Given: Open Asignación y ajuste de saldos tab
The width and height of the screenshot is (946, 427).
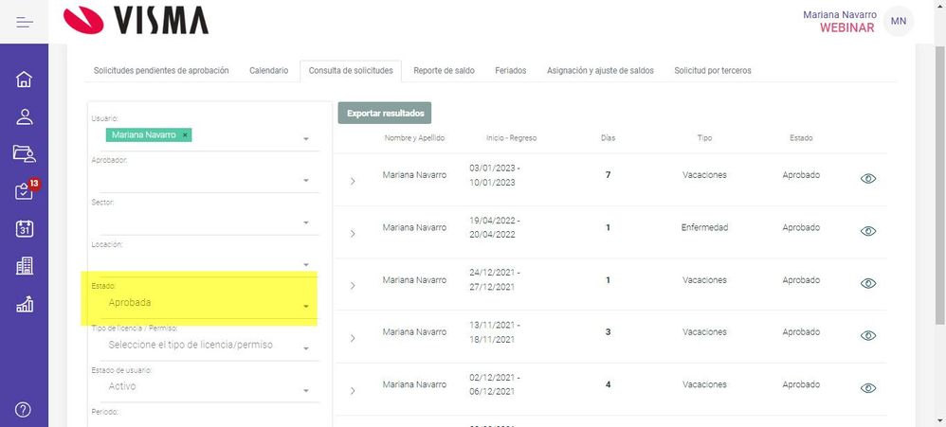Looking at the screenshot, I should 600,70.
